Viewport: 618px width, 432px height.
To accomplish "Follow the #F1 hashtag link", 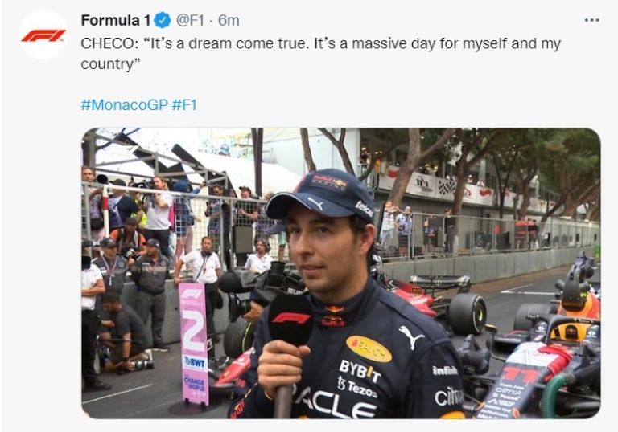I will click(184, 105).
